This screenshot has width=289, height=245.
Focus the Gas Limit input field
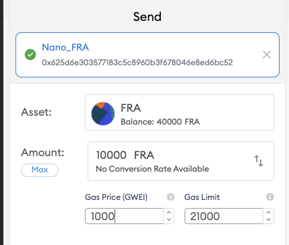tap(224, 216)
